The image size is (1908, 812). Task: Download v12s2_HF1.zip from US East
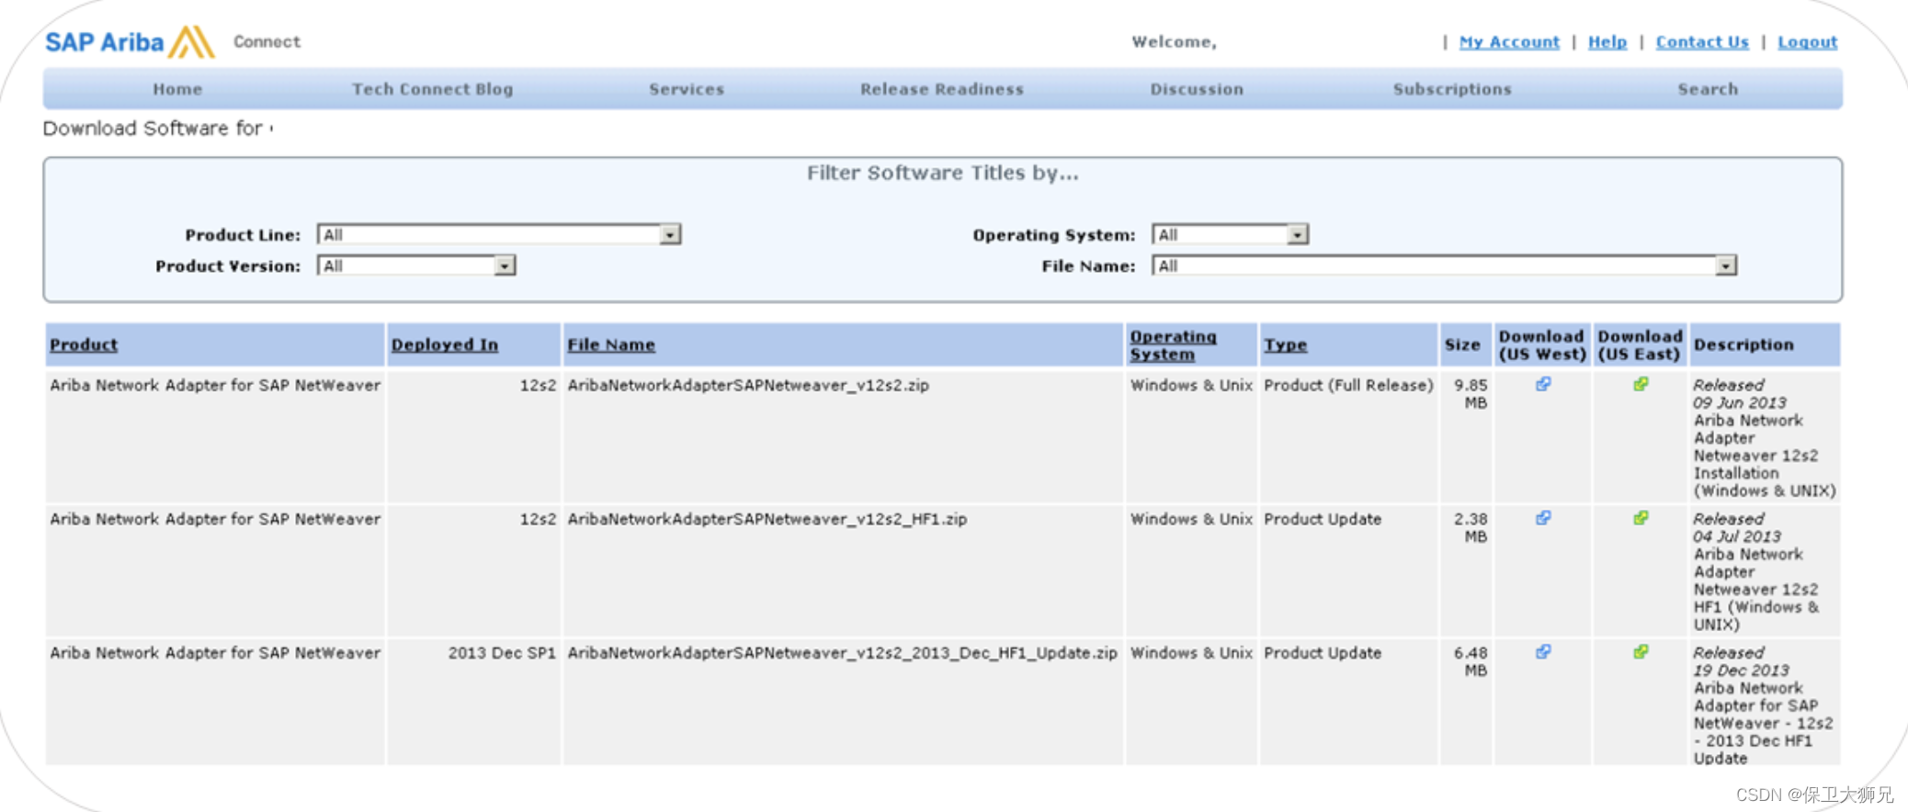[1641, 518]
